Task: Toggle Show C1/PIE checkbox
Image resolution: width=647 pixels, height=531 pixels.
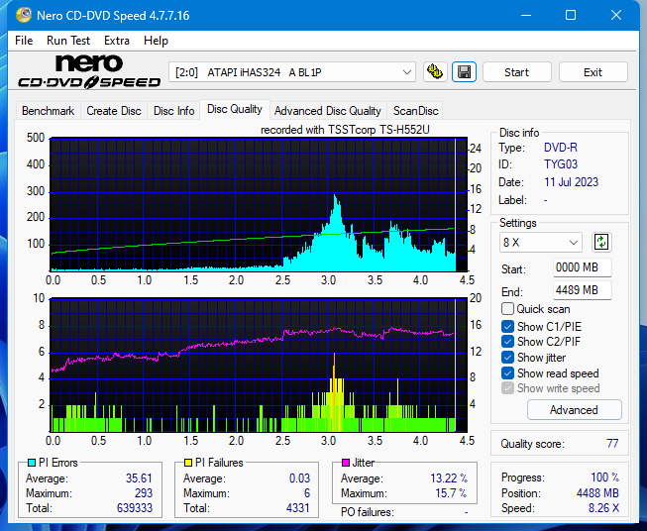Action: click(507, 326)
